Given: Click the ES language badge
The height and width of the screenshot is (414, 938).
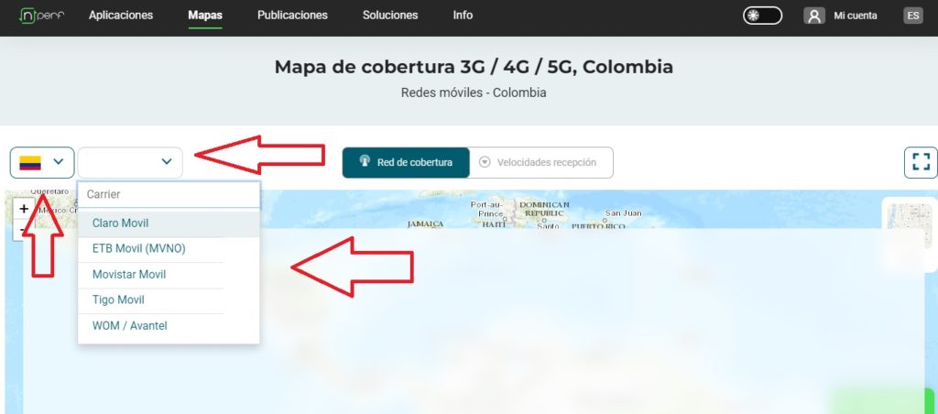Looking at the screenshot, I should click(x=913, y=16).
